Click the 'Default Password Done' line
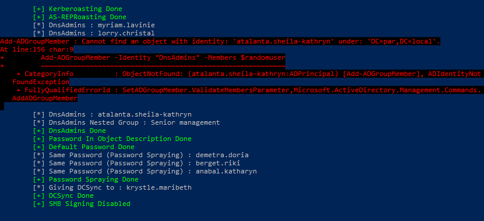The height and width of the screenshot is (221, 484). pyautogui.click(x=83, y=147)
